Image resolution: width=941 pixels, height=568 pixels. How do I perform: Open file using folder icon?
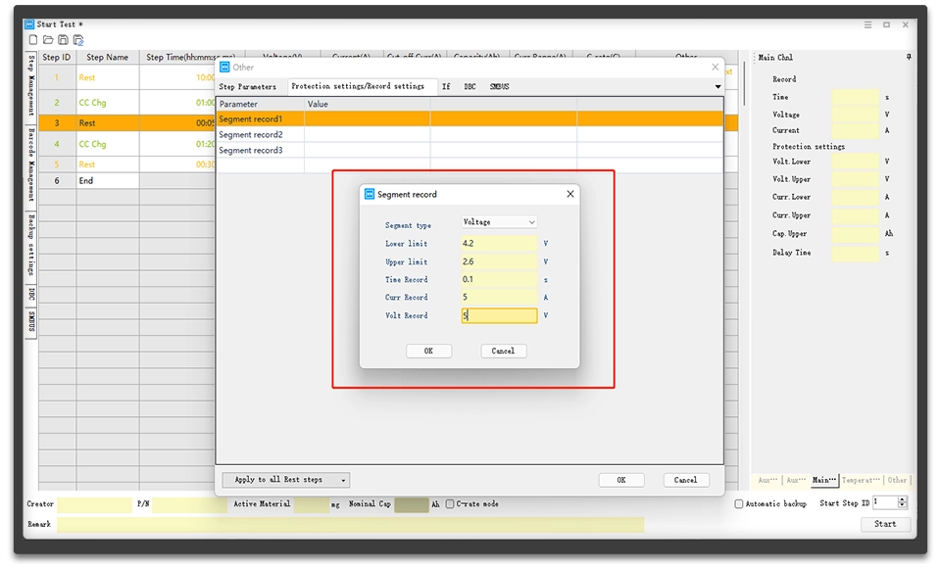pyautogui.click(x=48, y=40)
